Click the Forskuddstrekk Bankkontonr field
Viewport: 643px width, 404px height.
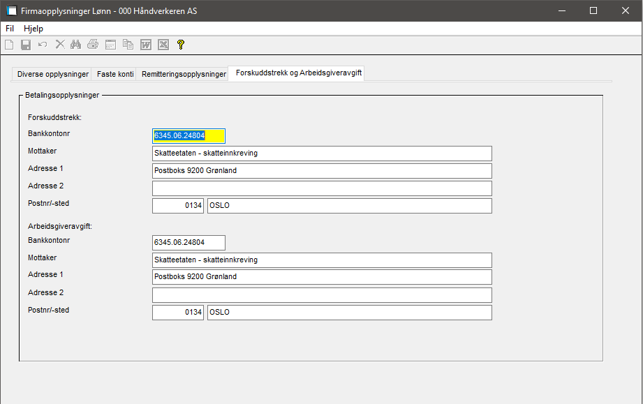tap(189, 135)
